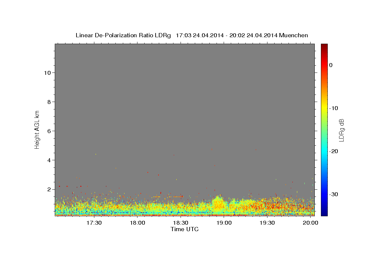Click the 20:00 time tick label
This screenshot has height=259, width=389.
click(x=311, y=223)
